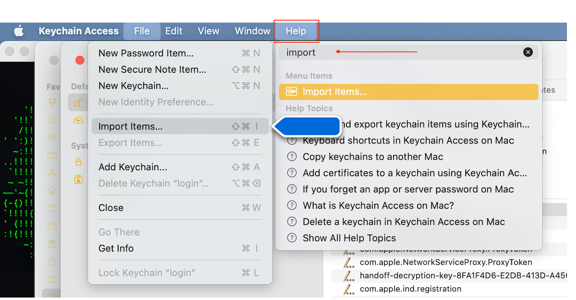The height and width of the screenshot is (300, 576).
Task: Click the iCloud keychain cloud-key icon
Action: [78, 120]
